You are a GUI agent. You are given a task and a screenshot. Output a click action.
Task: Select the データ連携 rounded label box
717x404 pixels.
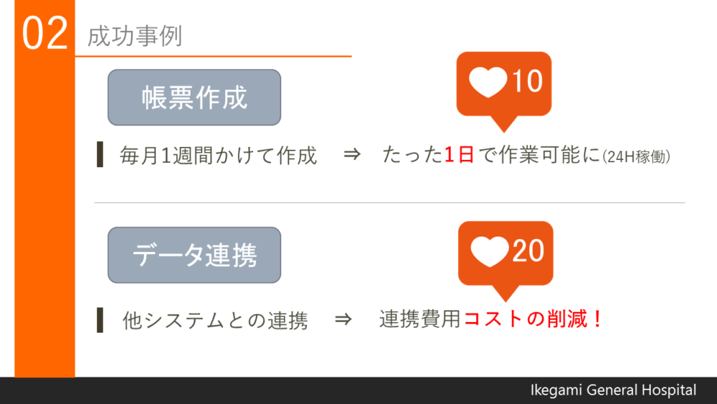click(x=194, y=255)
